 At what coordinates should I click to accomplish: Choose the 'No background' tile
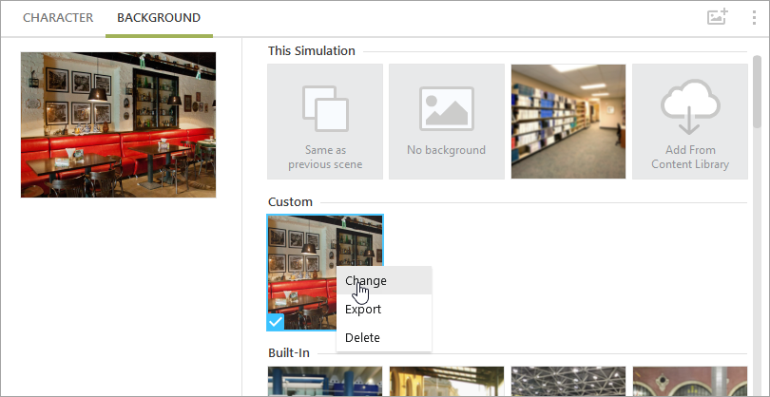(x=446, y=122)
